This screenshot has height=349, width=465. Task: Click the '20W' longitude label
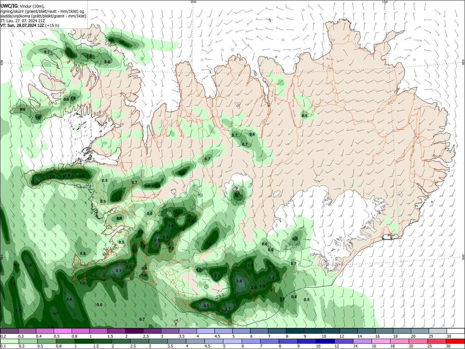point(193,2)
